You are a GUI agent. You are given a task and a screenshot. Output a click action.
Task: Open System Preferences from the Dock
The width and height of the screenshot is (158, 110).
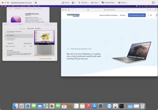(101, 106)
